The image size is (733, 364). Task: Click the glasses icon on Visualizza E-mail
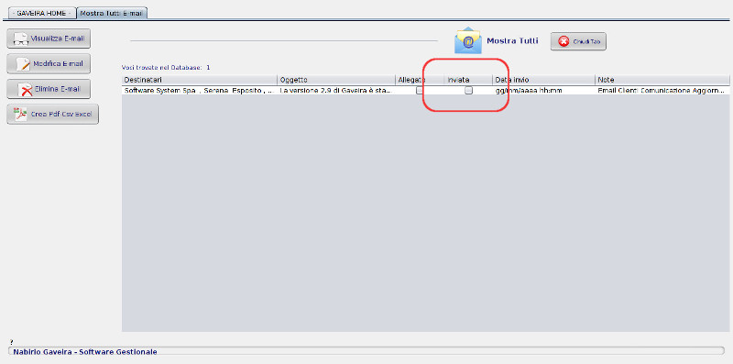(x=21, y=39)
